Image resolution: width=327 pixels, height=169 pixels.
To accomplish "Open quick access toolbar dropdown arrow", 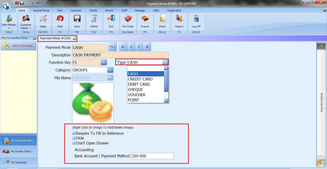I will [x=38, y=3].
